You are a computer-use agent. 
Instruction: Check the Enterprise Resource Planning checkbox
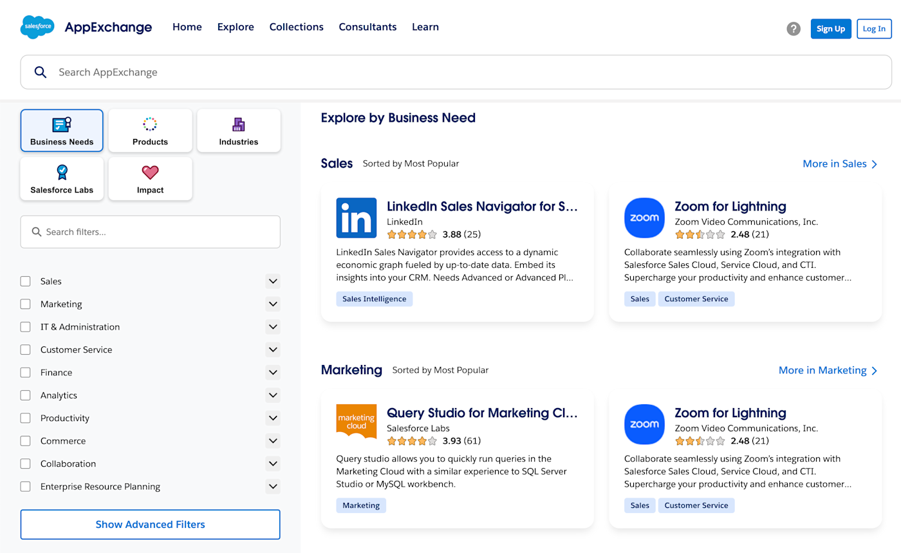coord(26,487)
